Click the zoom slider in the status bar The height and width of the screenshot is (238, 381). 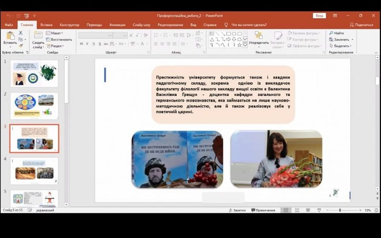coord(340,210)
